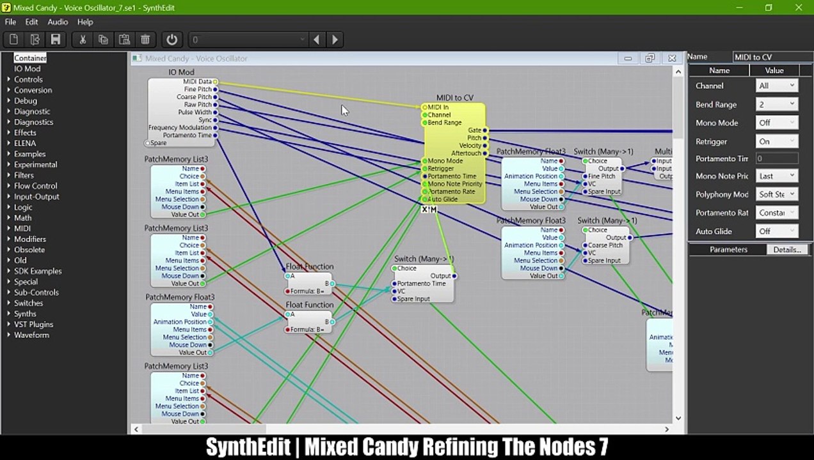Click the IO Mod module title
The height and width of the screenshot is (460, 814).
pyautogui.click(x=181, y=72)
